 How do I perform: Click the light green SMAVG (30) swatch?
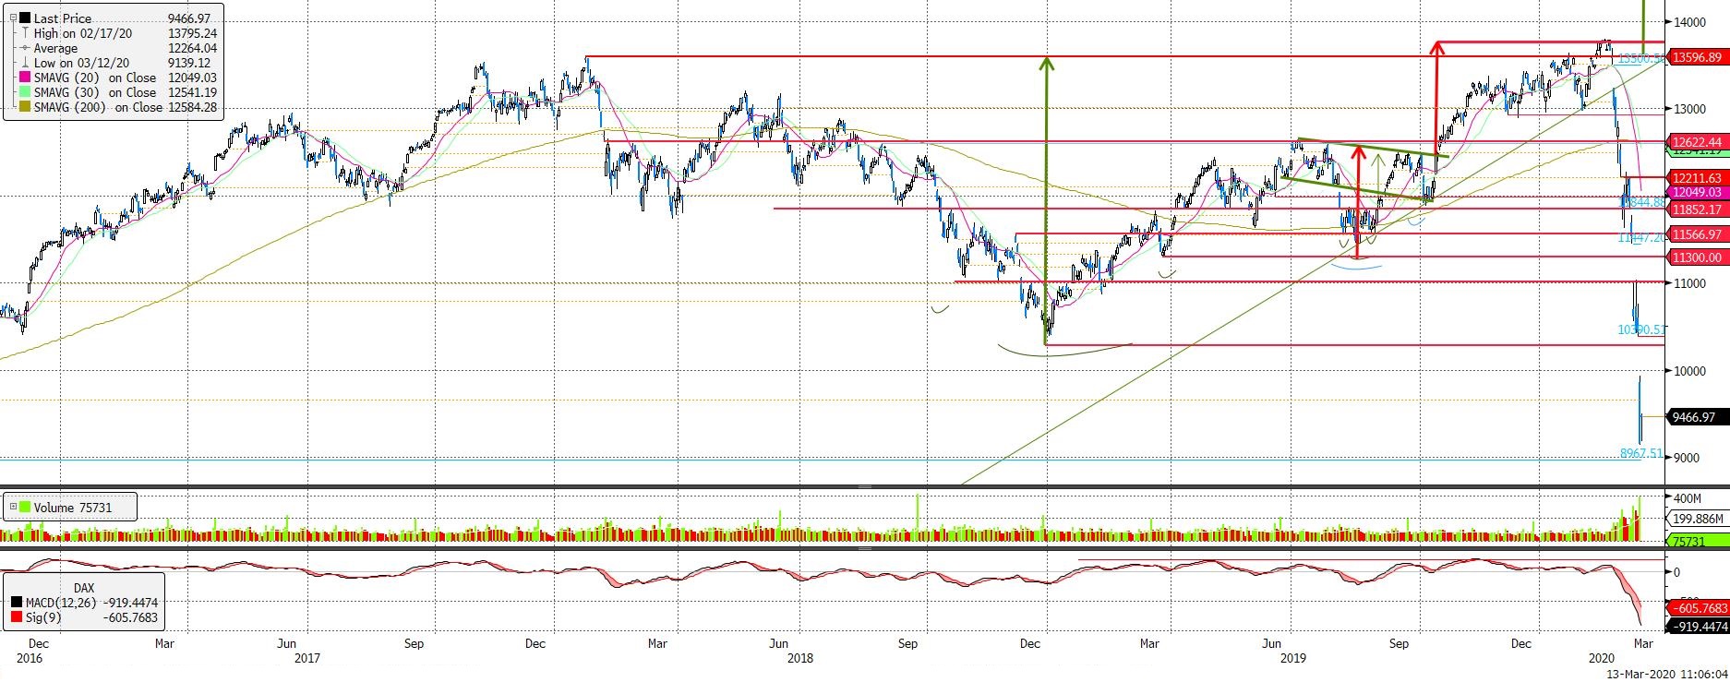pyautogui.click(x=25, y=92)
